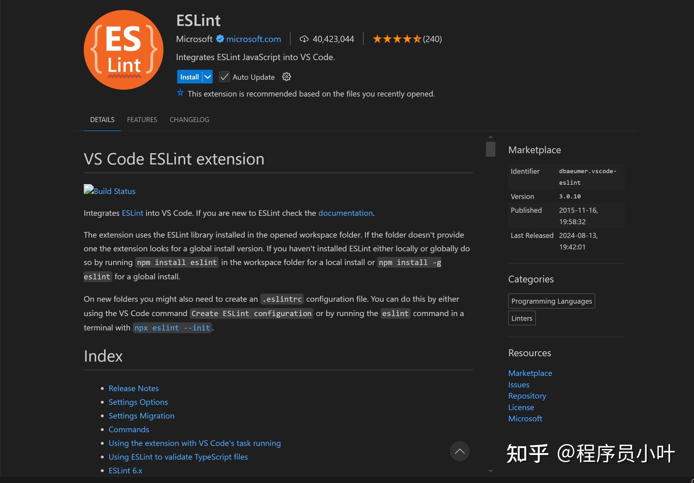Open the documentation link
694x483 pixels.
pyautogui.click(x=345, y=213)
